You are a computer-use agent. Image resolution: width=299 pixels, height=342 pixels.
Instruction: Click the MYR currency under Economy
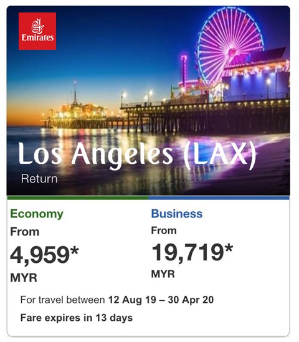point(24,278)
